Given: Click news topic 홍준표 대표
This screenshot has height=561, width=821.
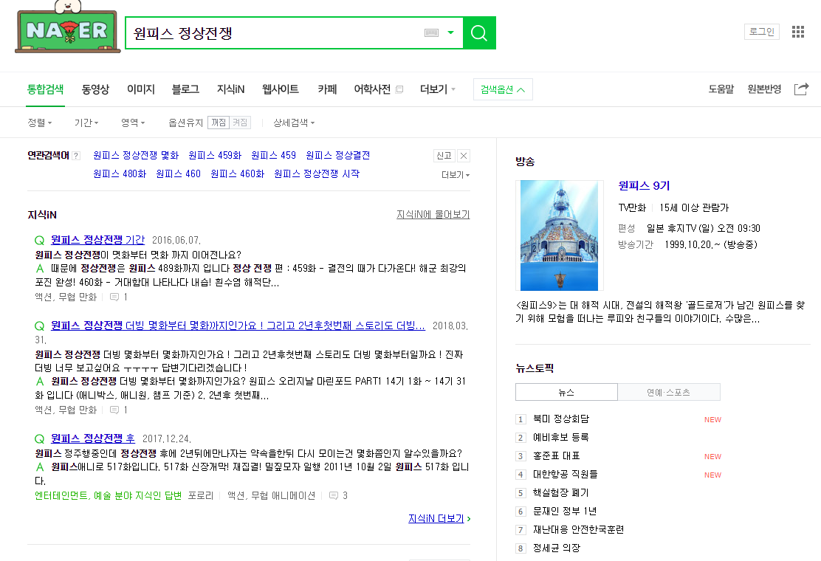Looking at the screenshot, I should tap(556, 456).
